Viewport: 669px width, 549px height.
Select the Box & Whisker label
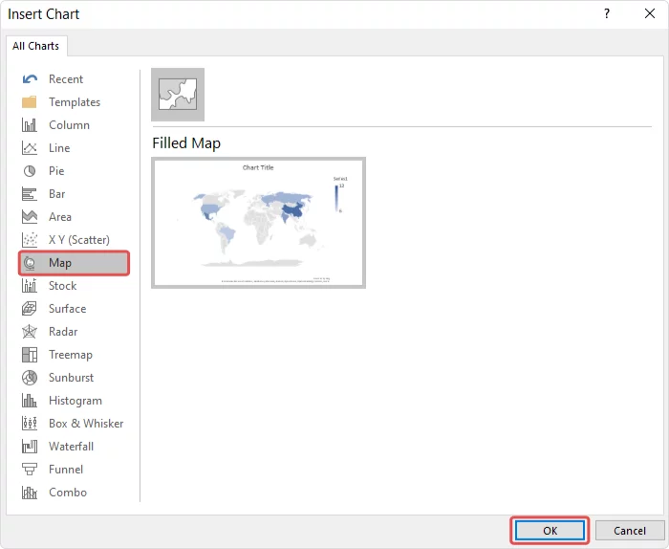pos(86,424)
